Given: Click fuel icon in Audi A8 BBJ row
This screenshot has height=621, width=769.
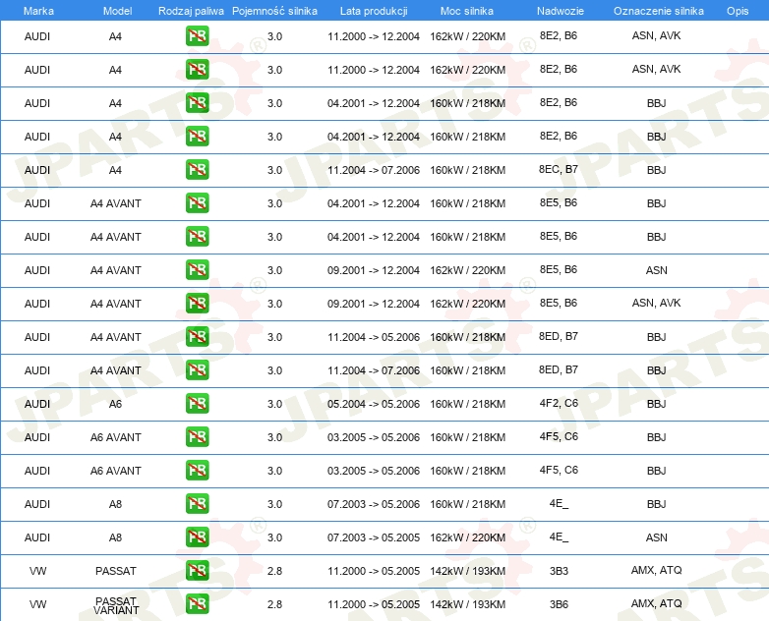Looking at the screenshot, I should (x=197, y=503).
